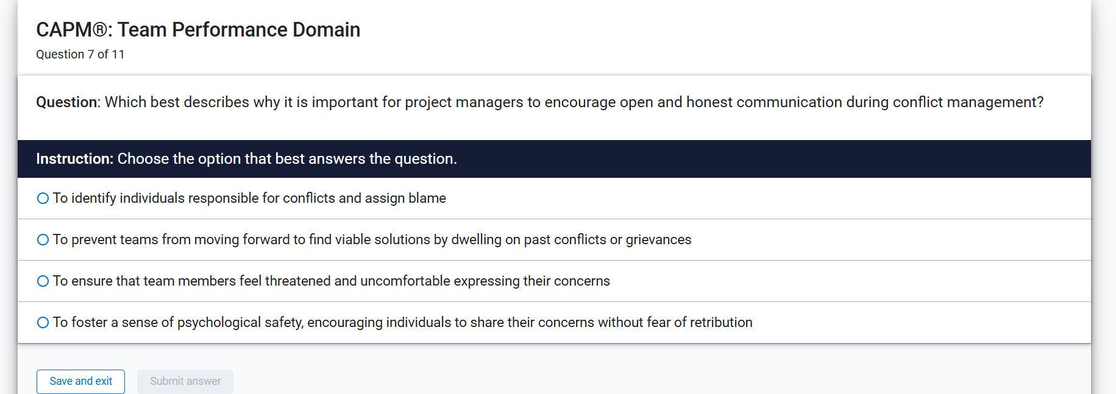Click the CAPM®: Team Performance Domain title
Screen dimensions: 1116x394
point(198,29)
